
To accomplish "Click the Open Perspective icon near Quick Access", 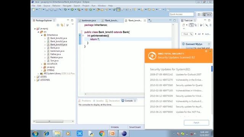I will (199, 14).
